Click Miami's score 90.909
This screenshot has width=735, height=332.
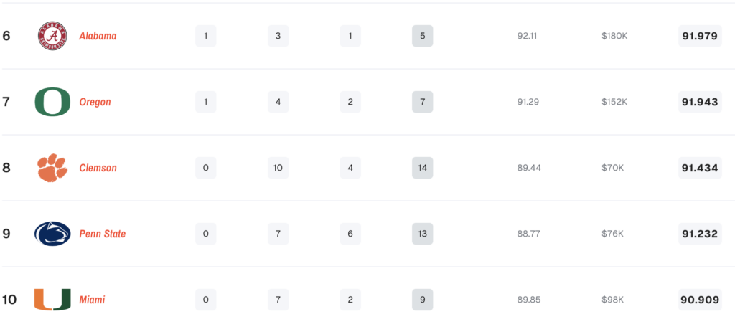tap(700, 300)
